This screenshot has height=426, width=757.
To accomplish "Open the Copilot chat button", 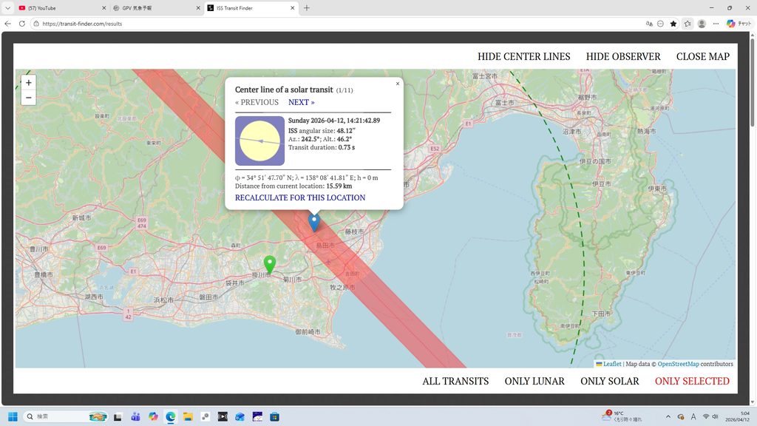I will point(739,23).
